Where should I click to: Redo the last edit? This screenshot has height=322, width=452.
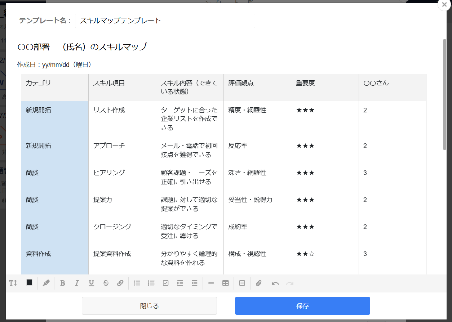(290, 283)
